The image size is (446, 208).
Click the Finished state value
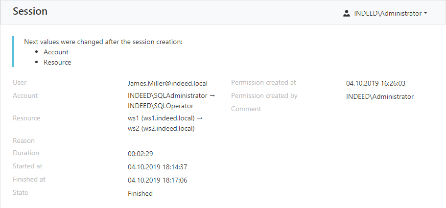click(140, 193)
